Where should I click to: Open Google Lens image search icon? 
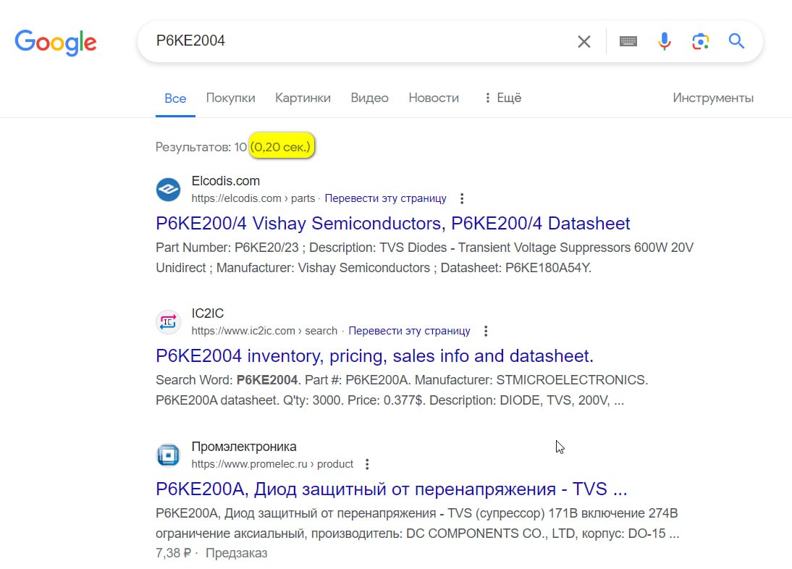tap(701, 41)
